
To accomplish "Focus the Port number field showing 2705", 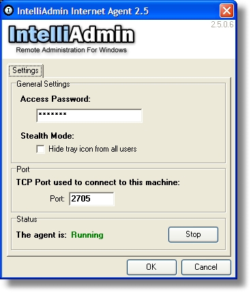I will [x=91, y=199].
